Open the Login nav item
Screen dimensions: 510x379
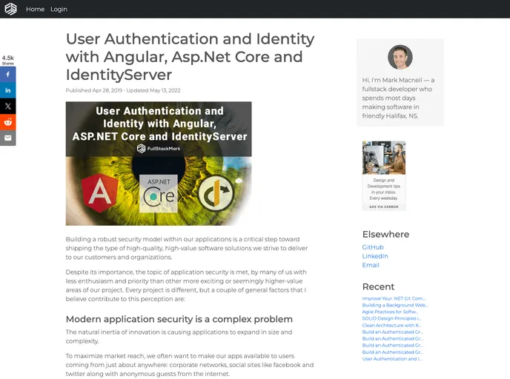click(x=59, y=9)
